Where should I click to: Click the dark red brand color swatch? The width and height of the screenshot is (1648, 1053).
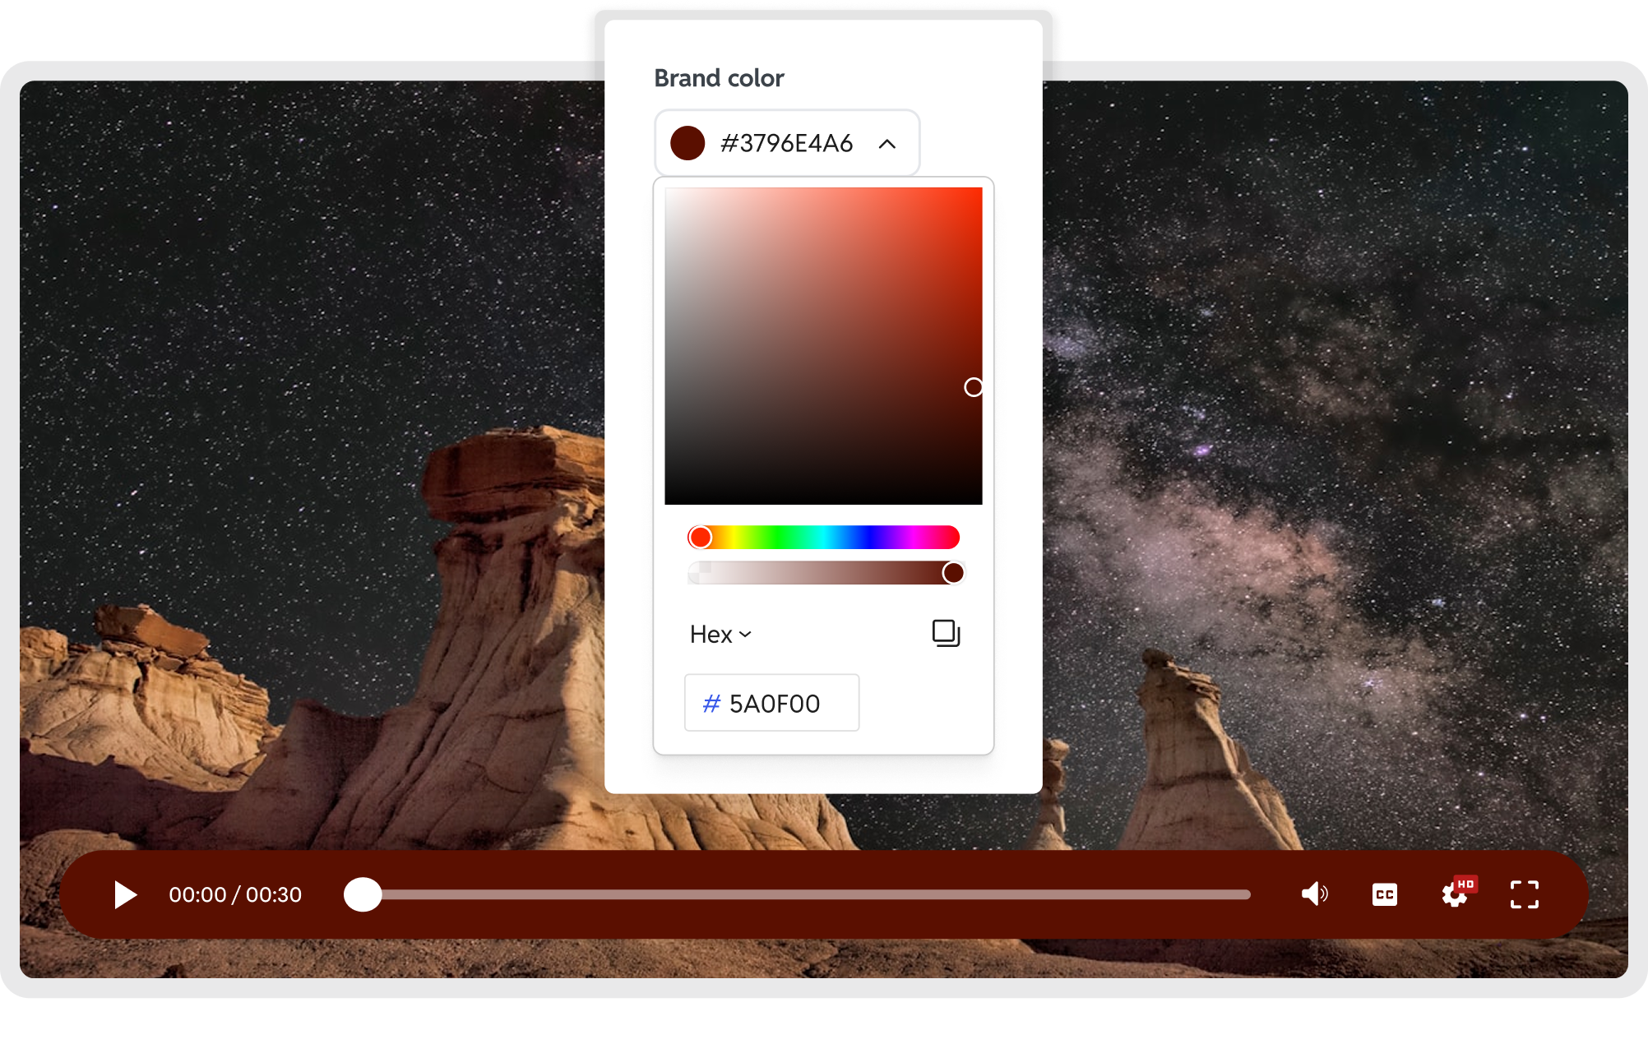(x=687, y=143)
